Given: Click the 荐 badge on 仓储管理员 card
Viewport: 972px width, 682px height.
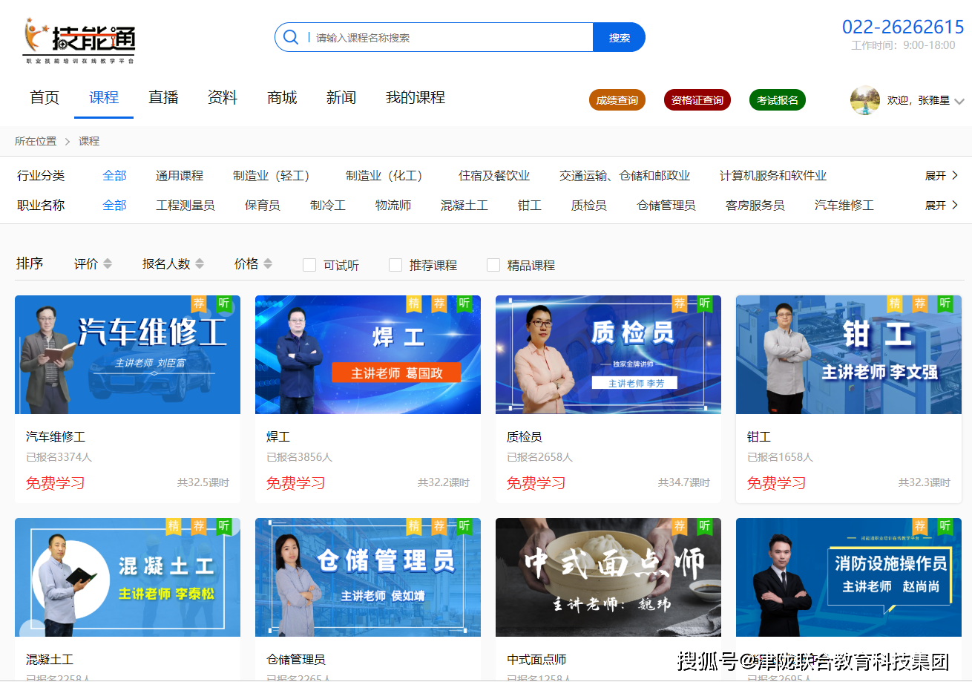Looking at the screenshot, I should pyautogui.click(x=439, y=526).
